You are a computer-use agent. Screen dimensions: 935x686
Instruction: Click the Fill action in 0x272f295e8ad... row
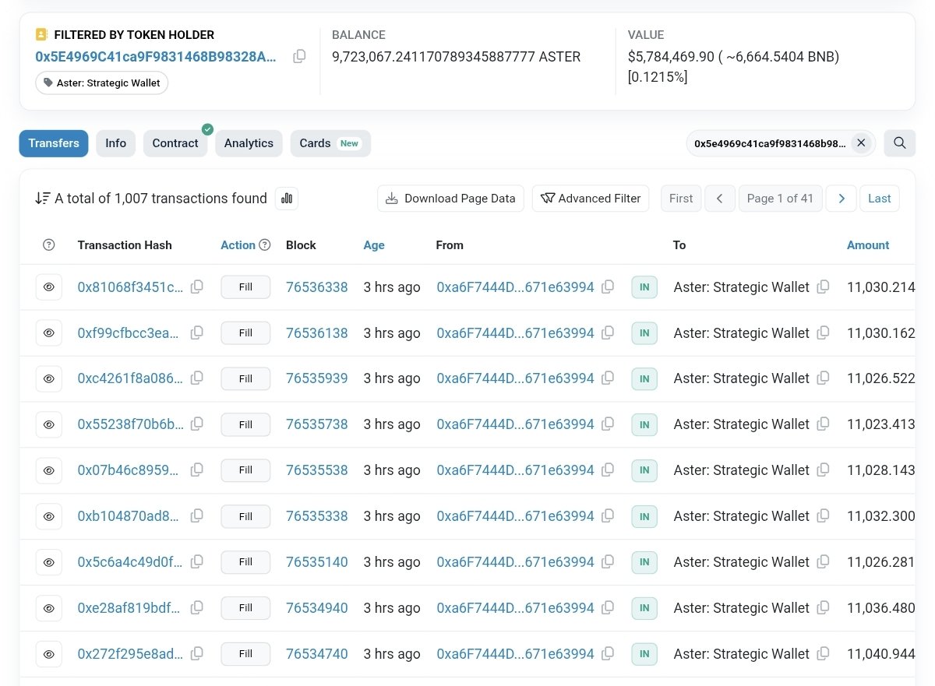[245, 654]
